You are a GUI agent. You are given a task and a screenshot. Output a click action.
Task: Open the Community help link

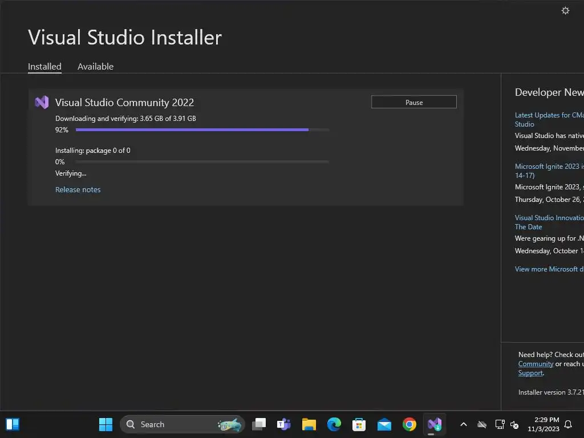[536, 364]
